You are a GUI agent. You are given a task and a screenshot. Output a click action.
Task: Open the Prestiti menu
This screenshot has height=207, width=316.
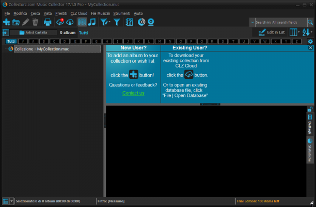(x=61, y=13)
